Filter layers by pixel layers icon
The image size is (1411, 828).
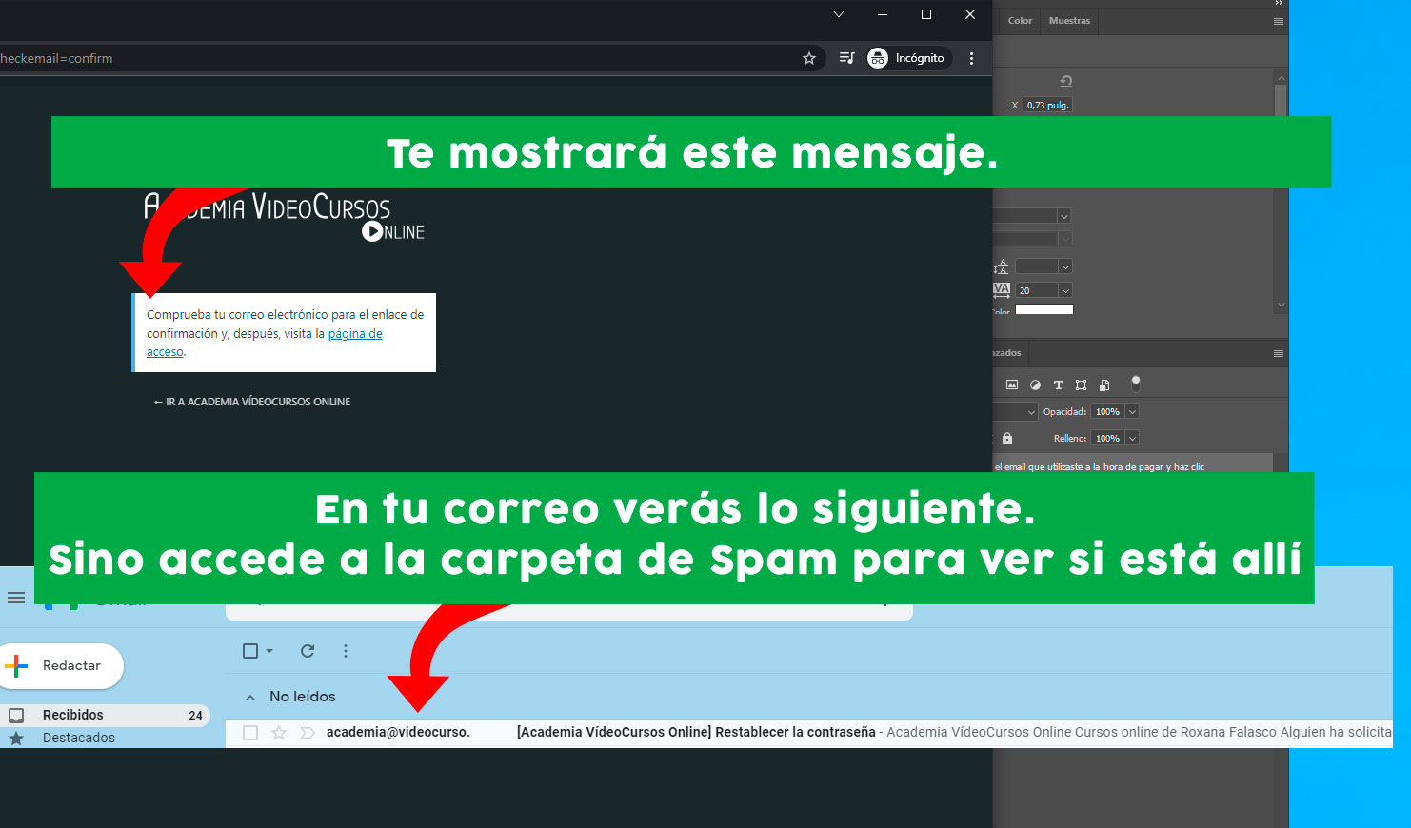[1012, 384]
